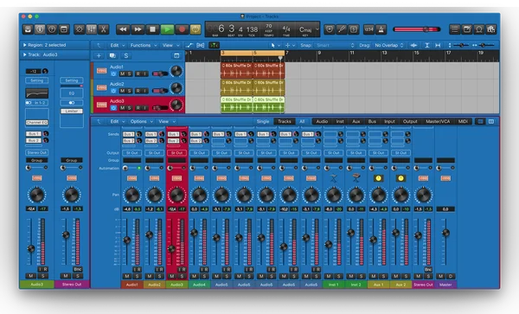
Task: Click the Limiter insert on Stereo Out strip
Action: 72,112
